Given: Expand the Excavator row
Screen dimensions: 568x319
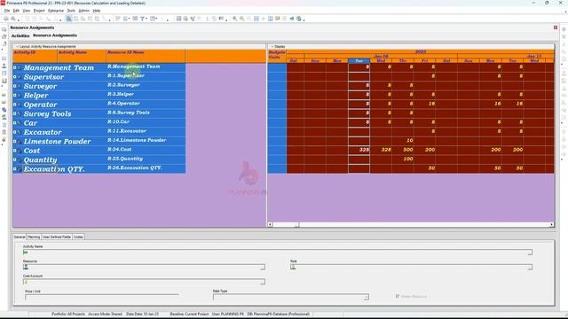Looking at the screenshot, I should coord(15,132).
